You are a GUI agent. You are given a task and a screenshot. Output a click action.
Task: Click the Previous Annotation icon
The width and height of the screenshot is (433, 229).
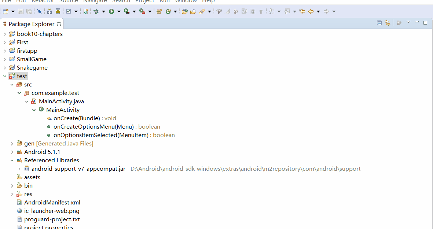(x=287, y=12)
